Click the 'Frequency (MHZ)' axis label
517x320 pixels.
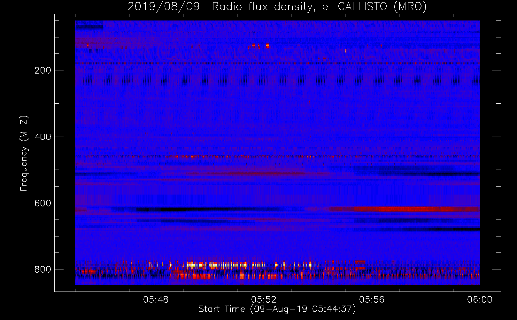click(24, 154)
